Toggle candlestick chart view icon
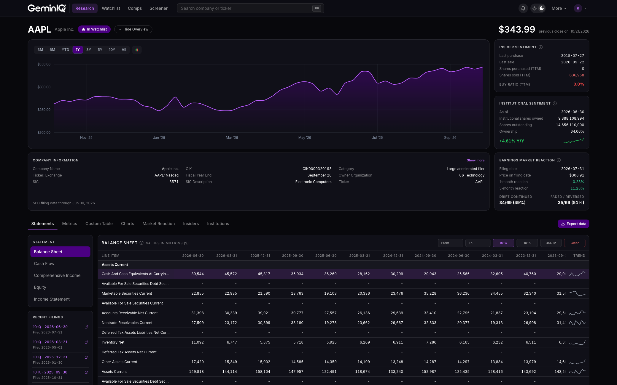 [137, 50]
